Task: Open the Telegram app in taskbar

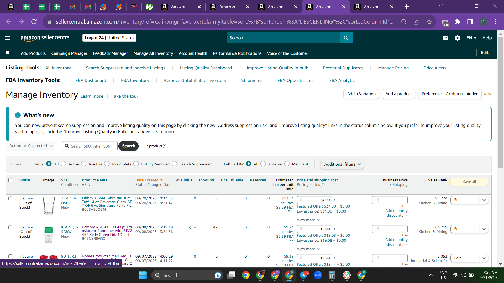Action: pyautogui.click(x=303, y=275)
